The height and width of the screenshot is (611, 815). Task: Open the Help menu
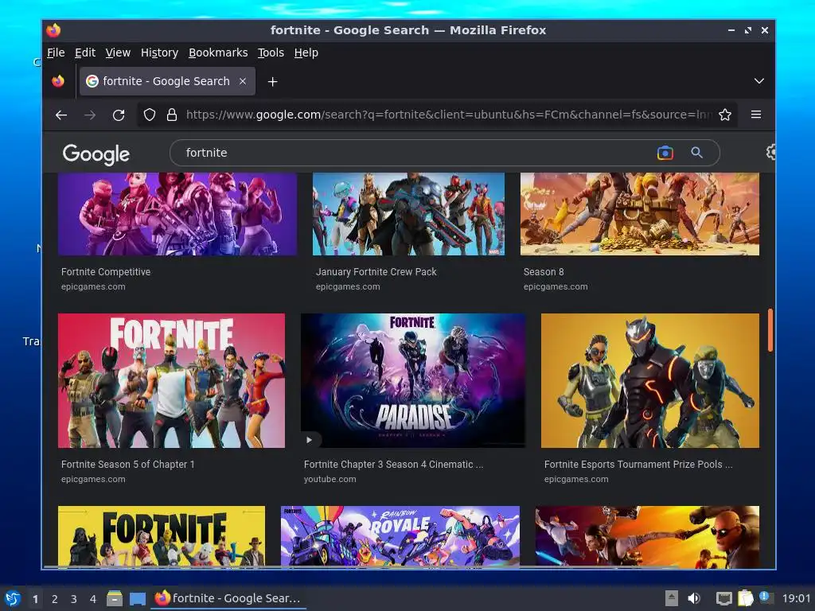[x=306, y=53]
